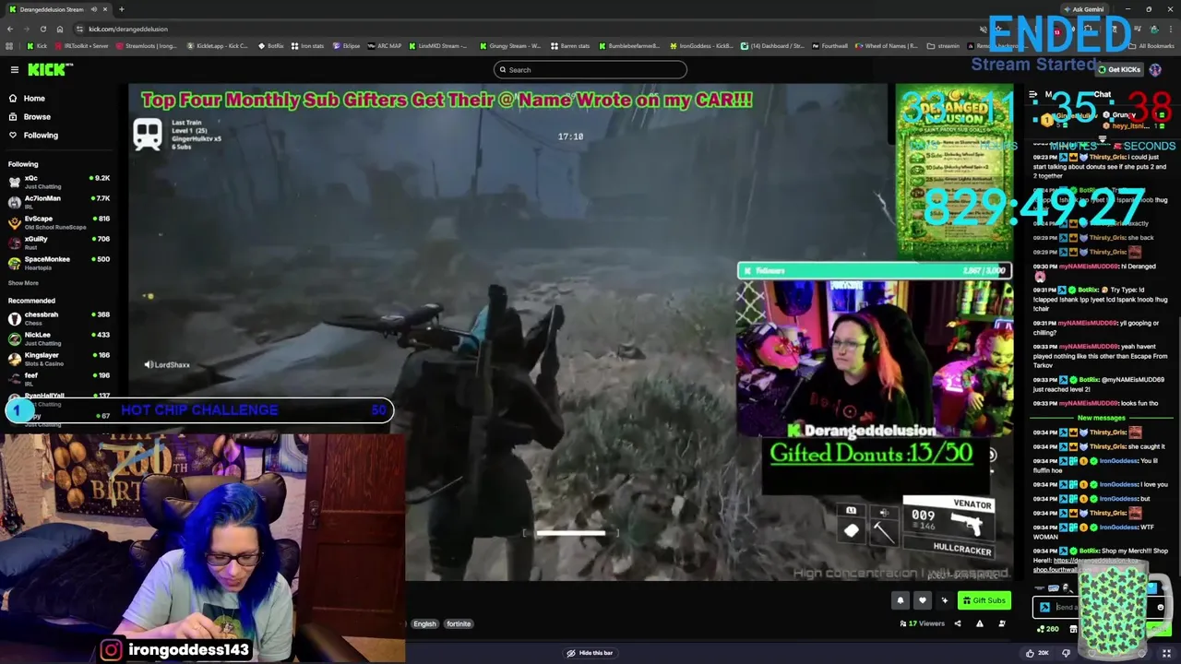Screen dimensions: 1181x664
Task: Click the Kick search field
Action: click(590, 70)
